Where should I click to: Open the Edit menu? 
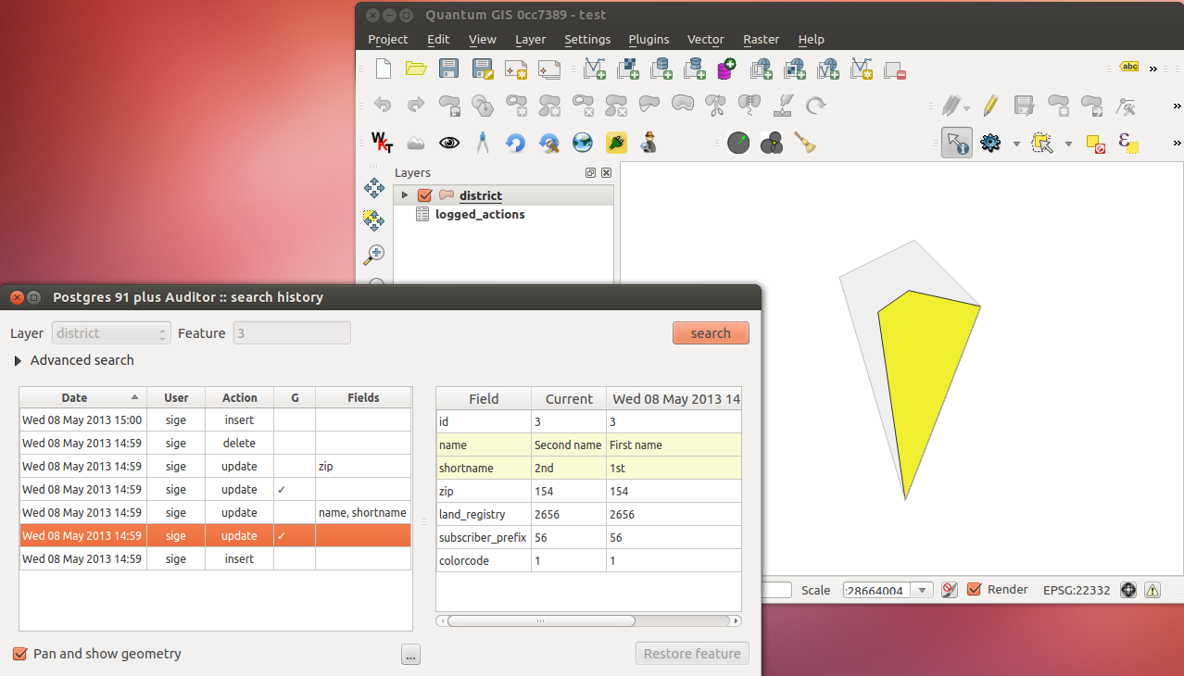tap(438, 39)
